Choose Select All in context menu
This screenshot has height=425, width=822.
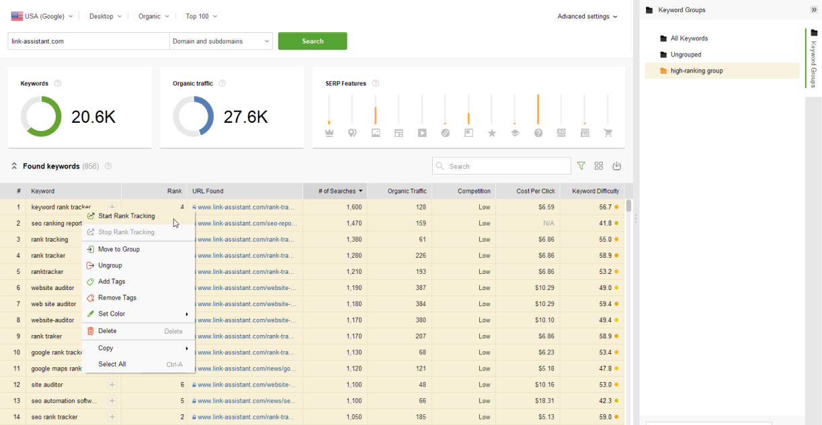[138, 364]
